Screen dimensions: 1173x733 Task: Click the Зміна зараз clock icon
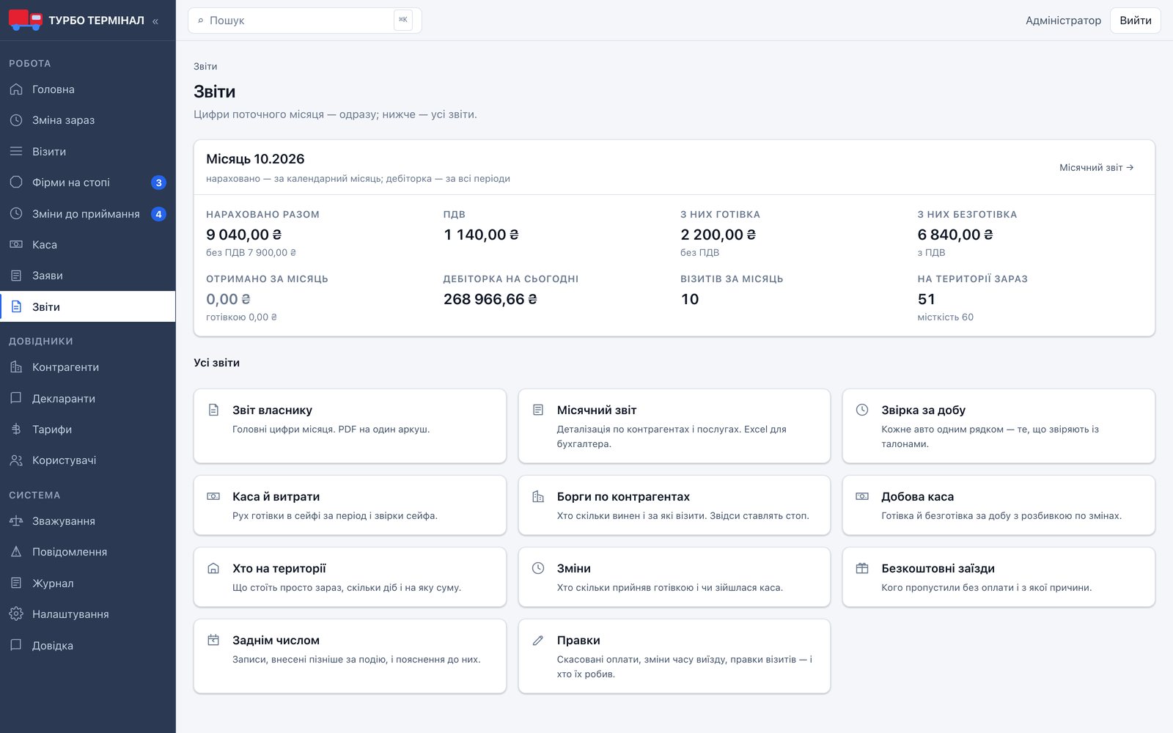click(x=16, y=120)
